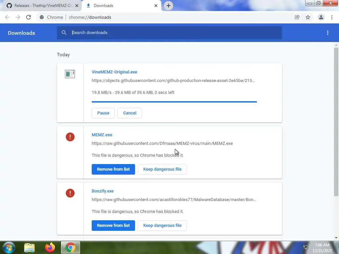Click the vertical scrollbar thumb
Viewport: 339px width, 254px height.
(336, 122)
